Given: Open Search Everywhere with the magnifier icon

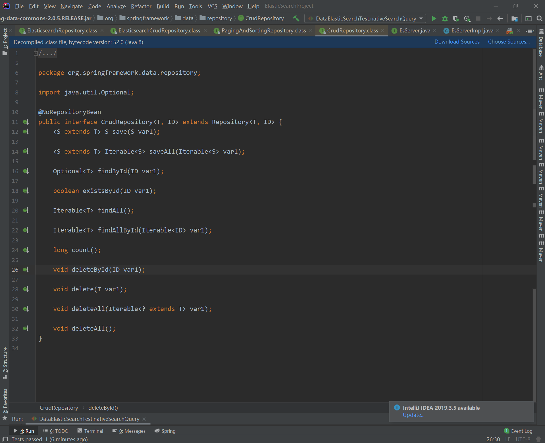Looking at the screenshot, I should point(539,18).
